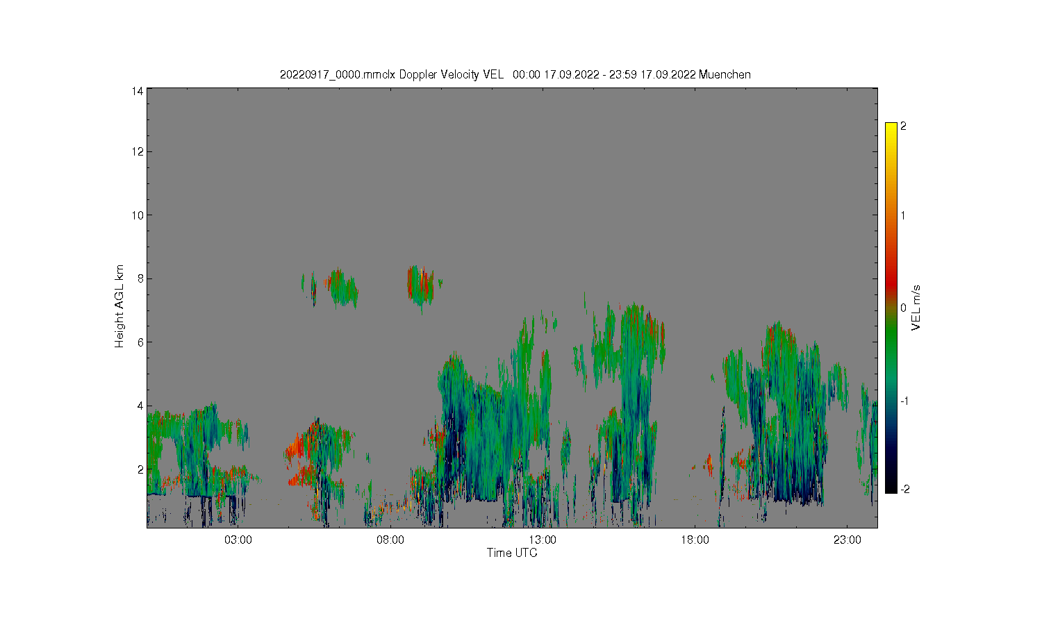Viewport: 1042px width, 625px height.
Task: Click the 18:00 time tick label
Action: (695, 540)
